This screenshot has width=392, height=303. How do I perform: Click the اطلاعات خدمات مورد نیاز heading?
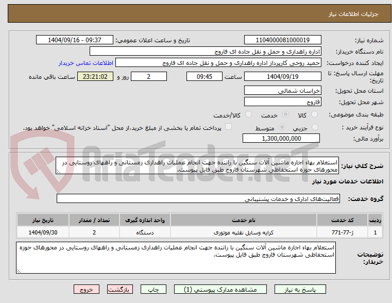pos(348,181)
